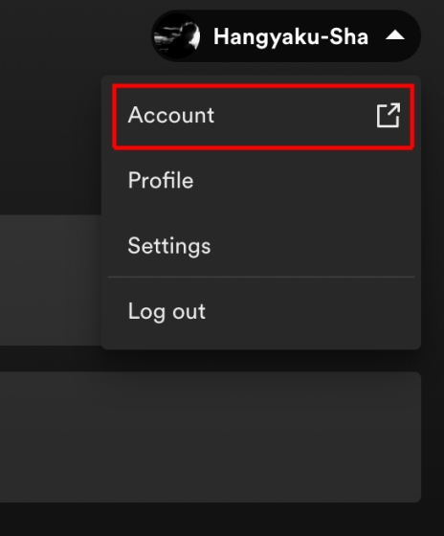Click the empty area right of Settings entry
Screen dimensions: 444x536
click(313, 245)
